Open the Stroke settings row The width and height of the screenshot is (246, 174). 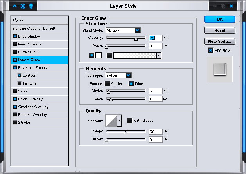point(40,123)
